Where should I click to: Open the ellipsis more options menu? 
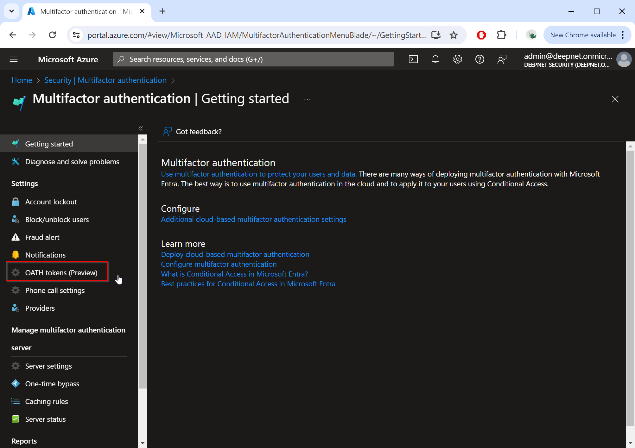coord(307,99)
